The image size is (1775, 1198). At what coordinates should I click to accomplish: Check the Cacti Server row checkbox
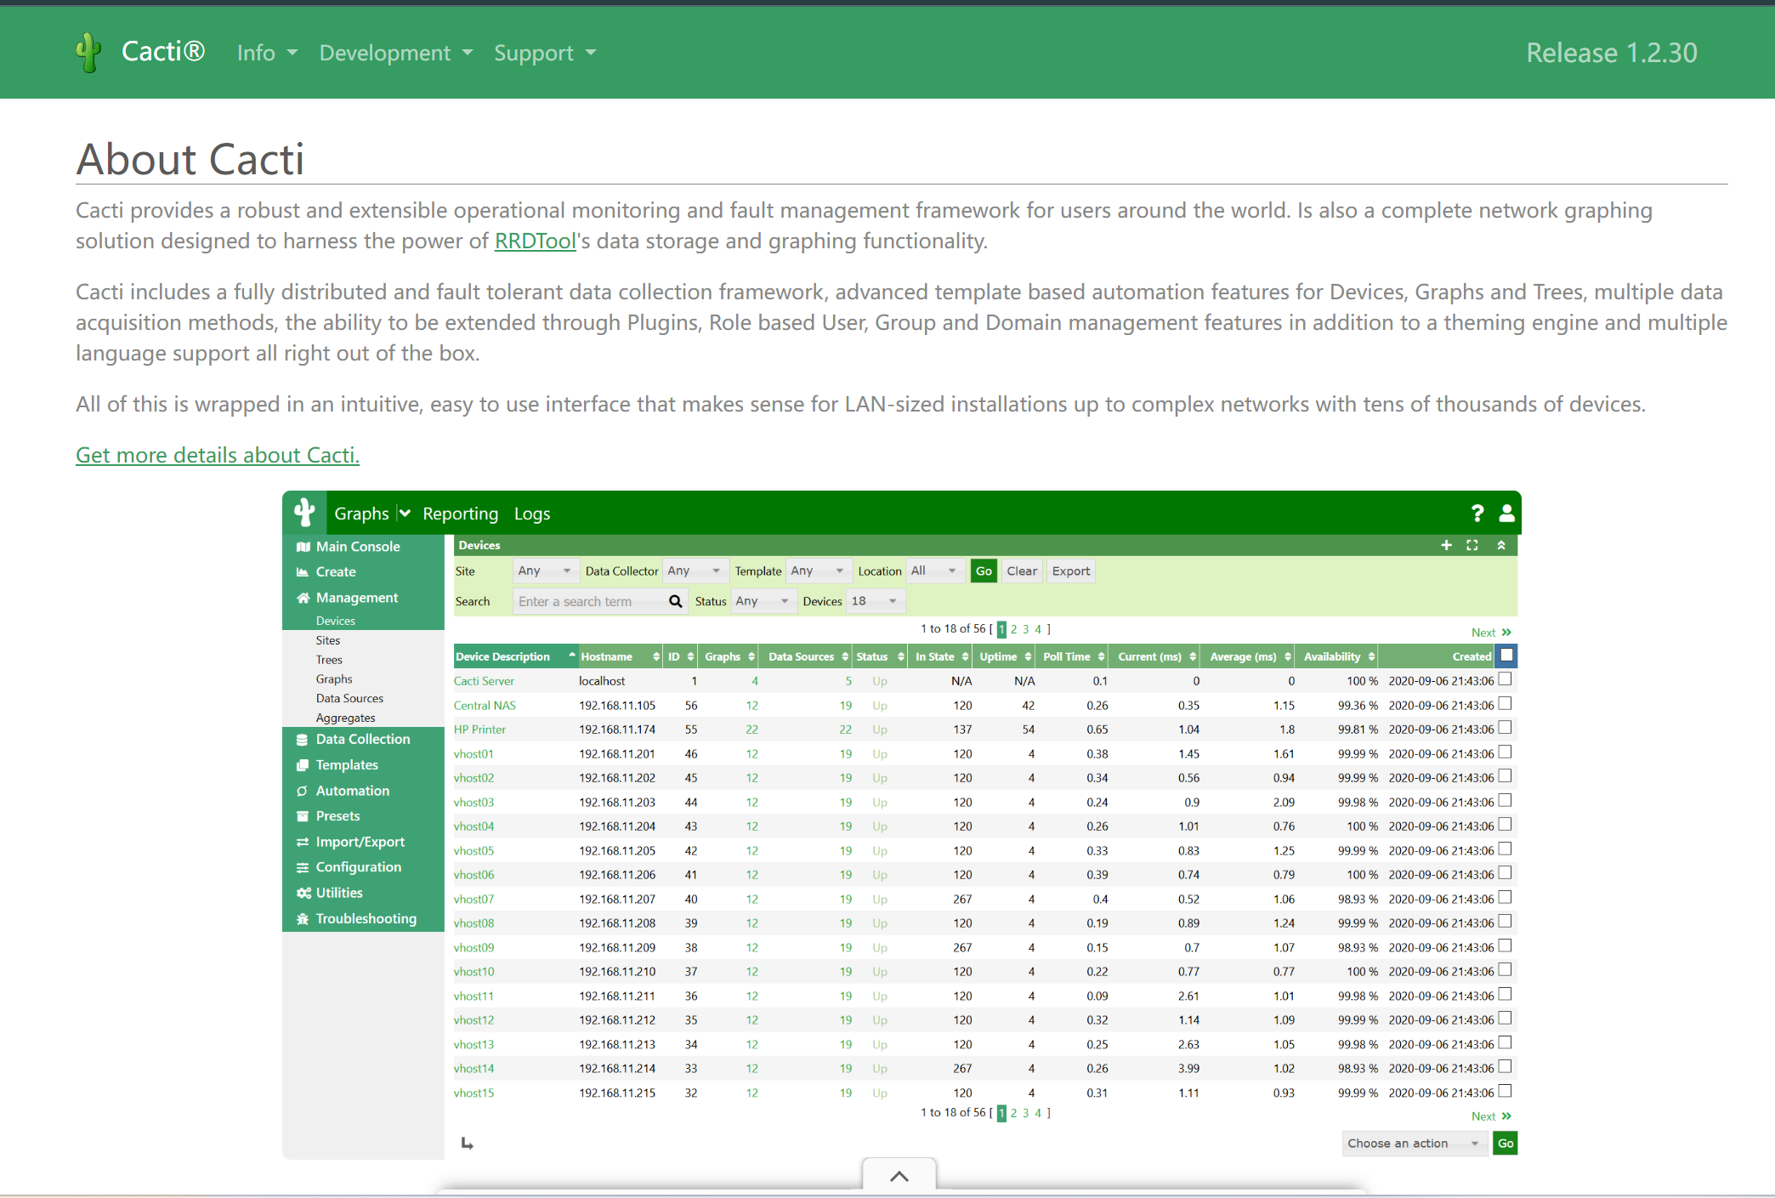click(1505, 679)
